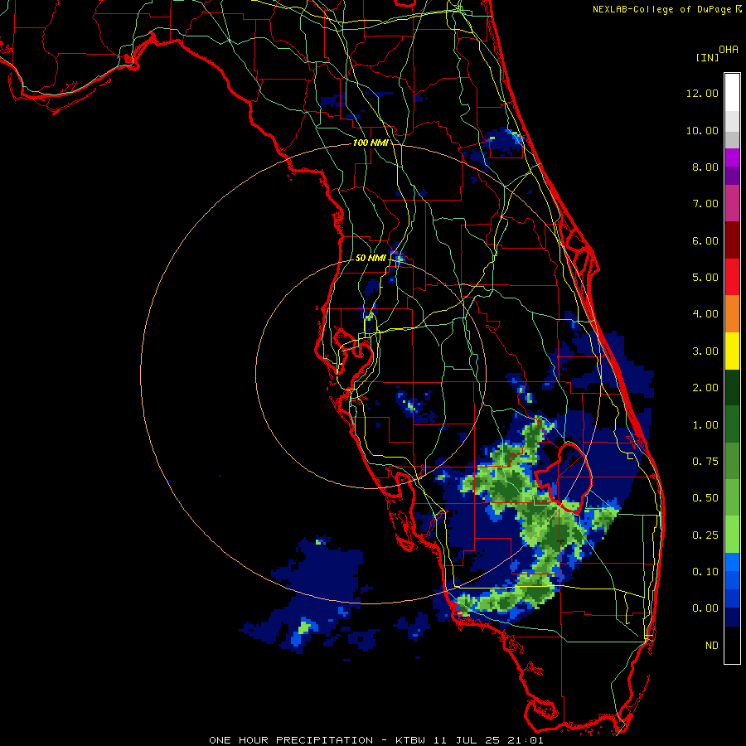Image resolution: width=746 pixels, height=746 pixels.
Task: Click the ND no-data legend label
Action: pyautogui.click(x=712, y=646)
